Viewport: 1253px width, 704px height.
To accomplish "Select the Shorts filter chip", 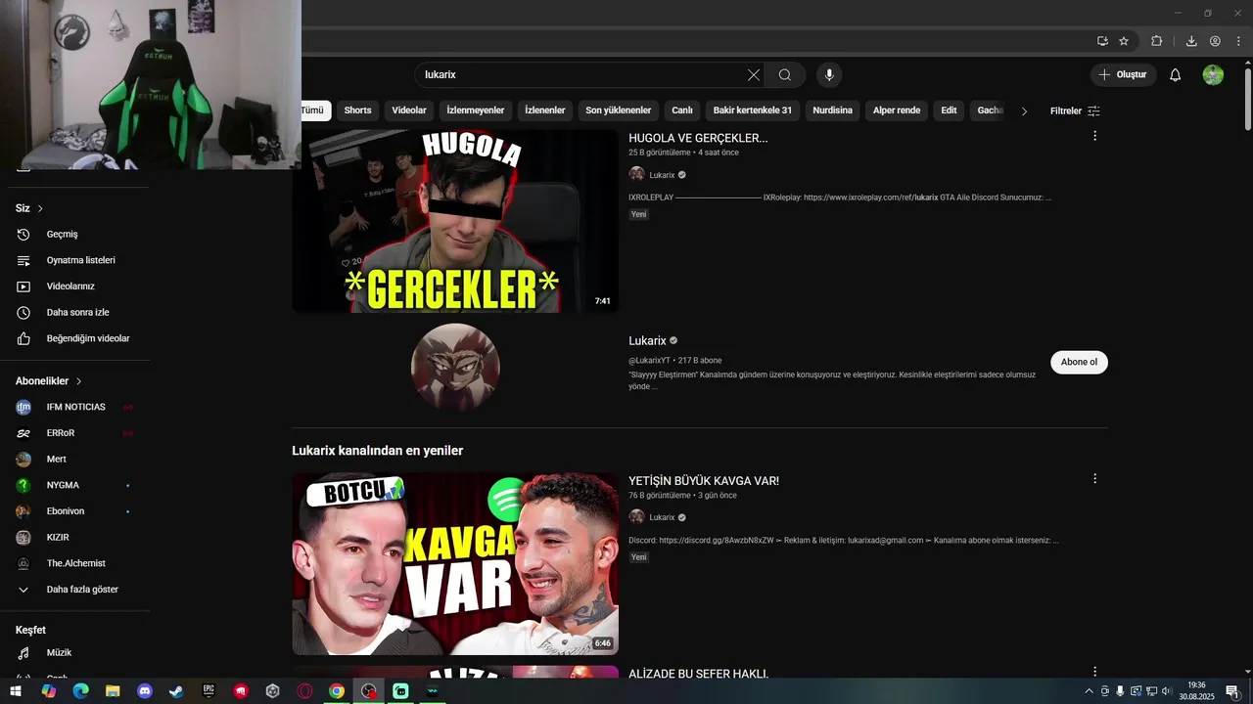I will (357, 110).
